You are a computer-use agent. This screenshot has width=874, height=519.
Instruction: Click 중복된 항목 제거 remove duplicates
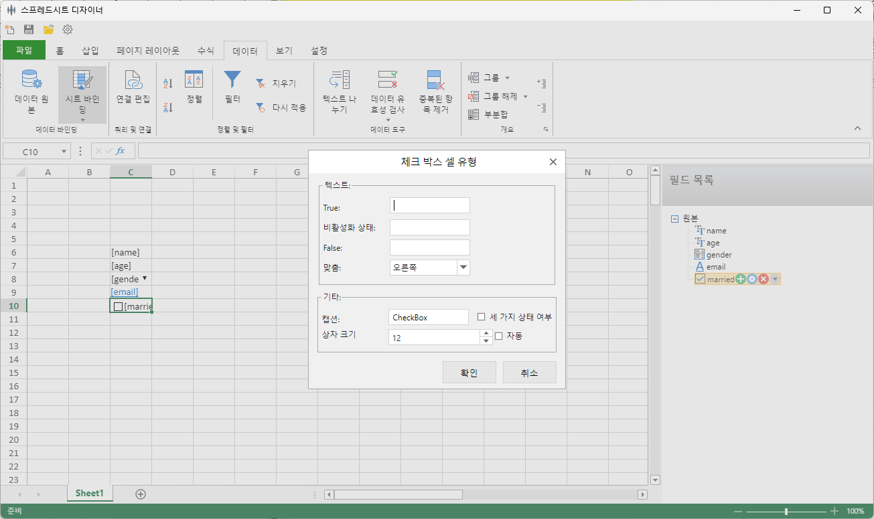[x=436, y=92]
